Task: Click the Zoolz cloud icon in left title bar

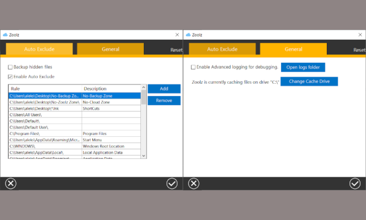Action: (5, 35)
